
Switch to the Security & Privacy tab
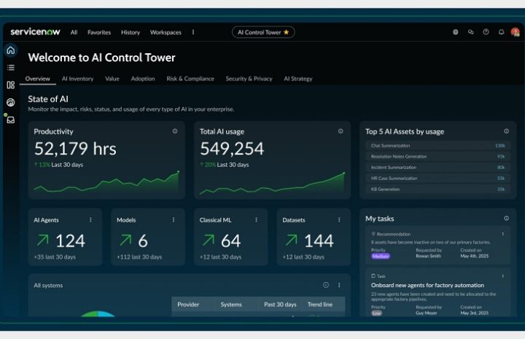[x=249, y=79]
